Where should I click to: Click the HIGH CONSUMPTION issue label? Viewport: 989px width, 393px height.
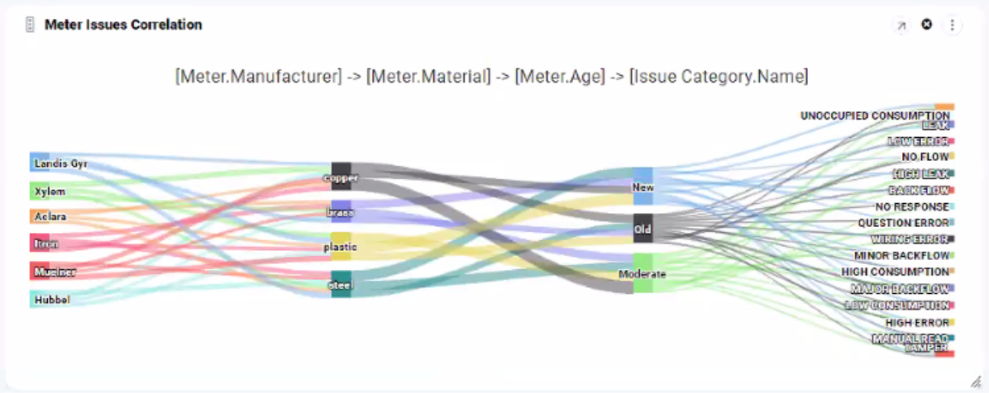coord(895,272)
